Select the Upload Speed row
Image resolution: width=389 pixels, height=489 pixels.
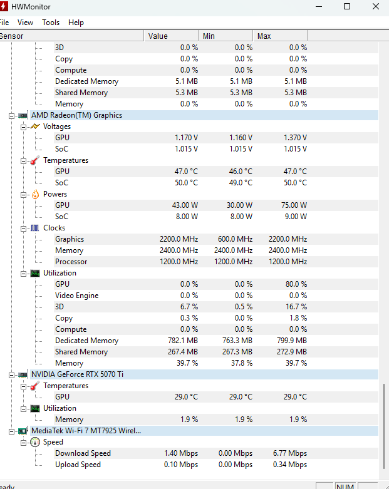(x=216, y=465)
